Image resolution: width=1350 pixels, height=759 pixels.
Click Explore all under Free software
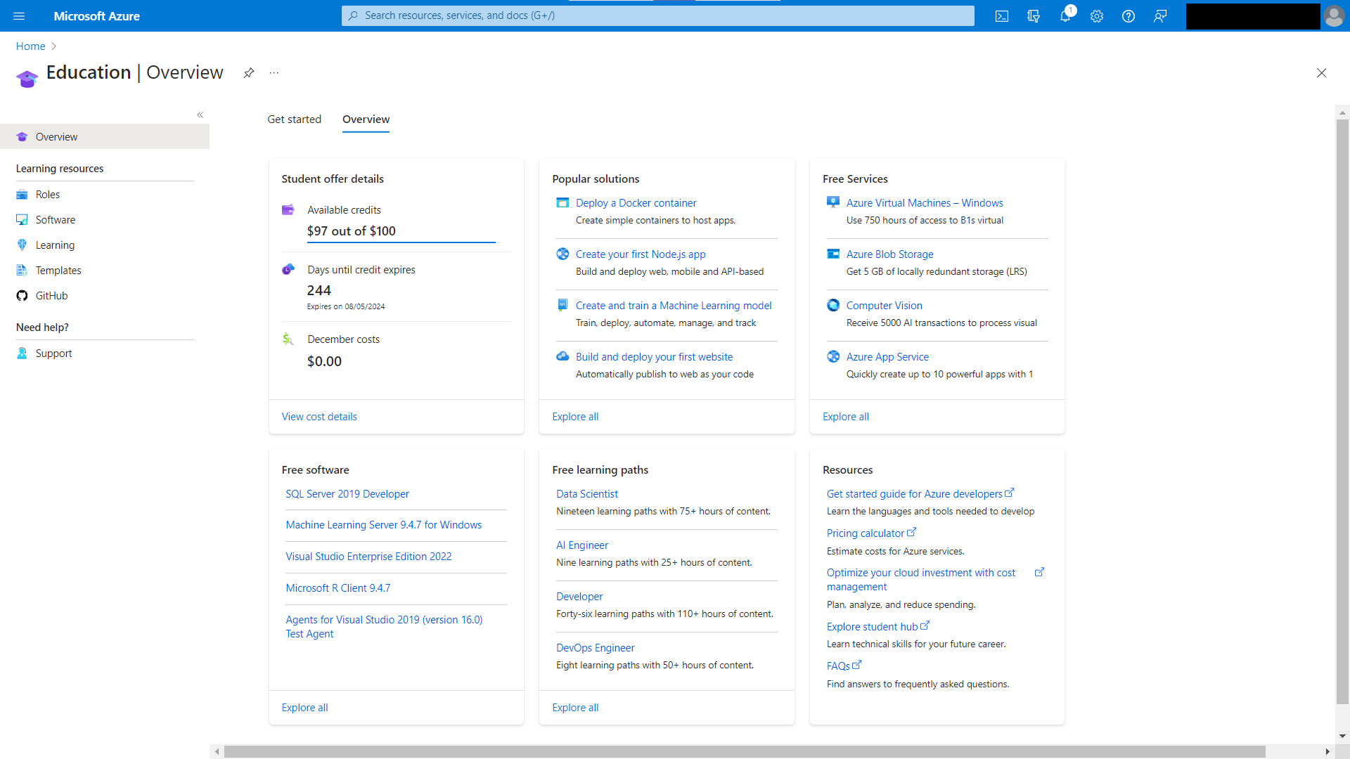(304, 708)
